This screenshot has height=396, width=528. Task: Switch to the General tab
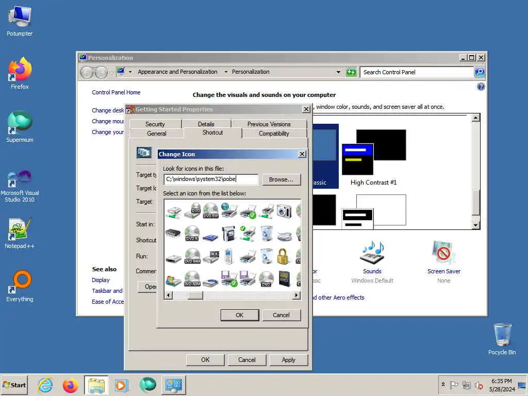tap(157, 134)
